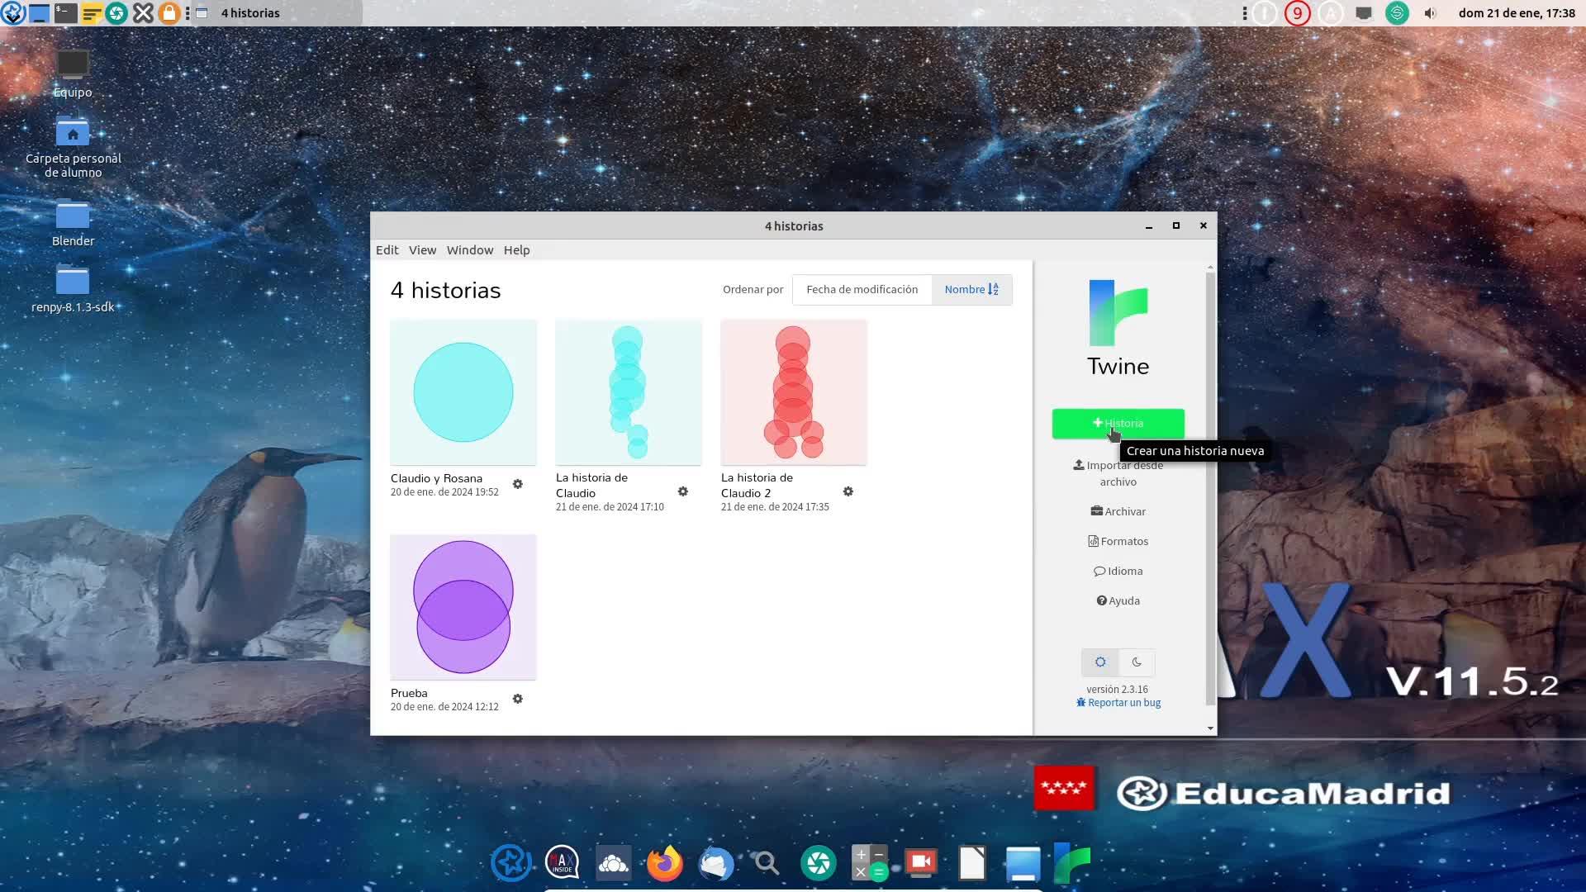The image size is (1586, 892).
Task: Switch to light theme with sun icon
Action: 1100,662
